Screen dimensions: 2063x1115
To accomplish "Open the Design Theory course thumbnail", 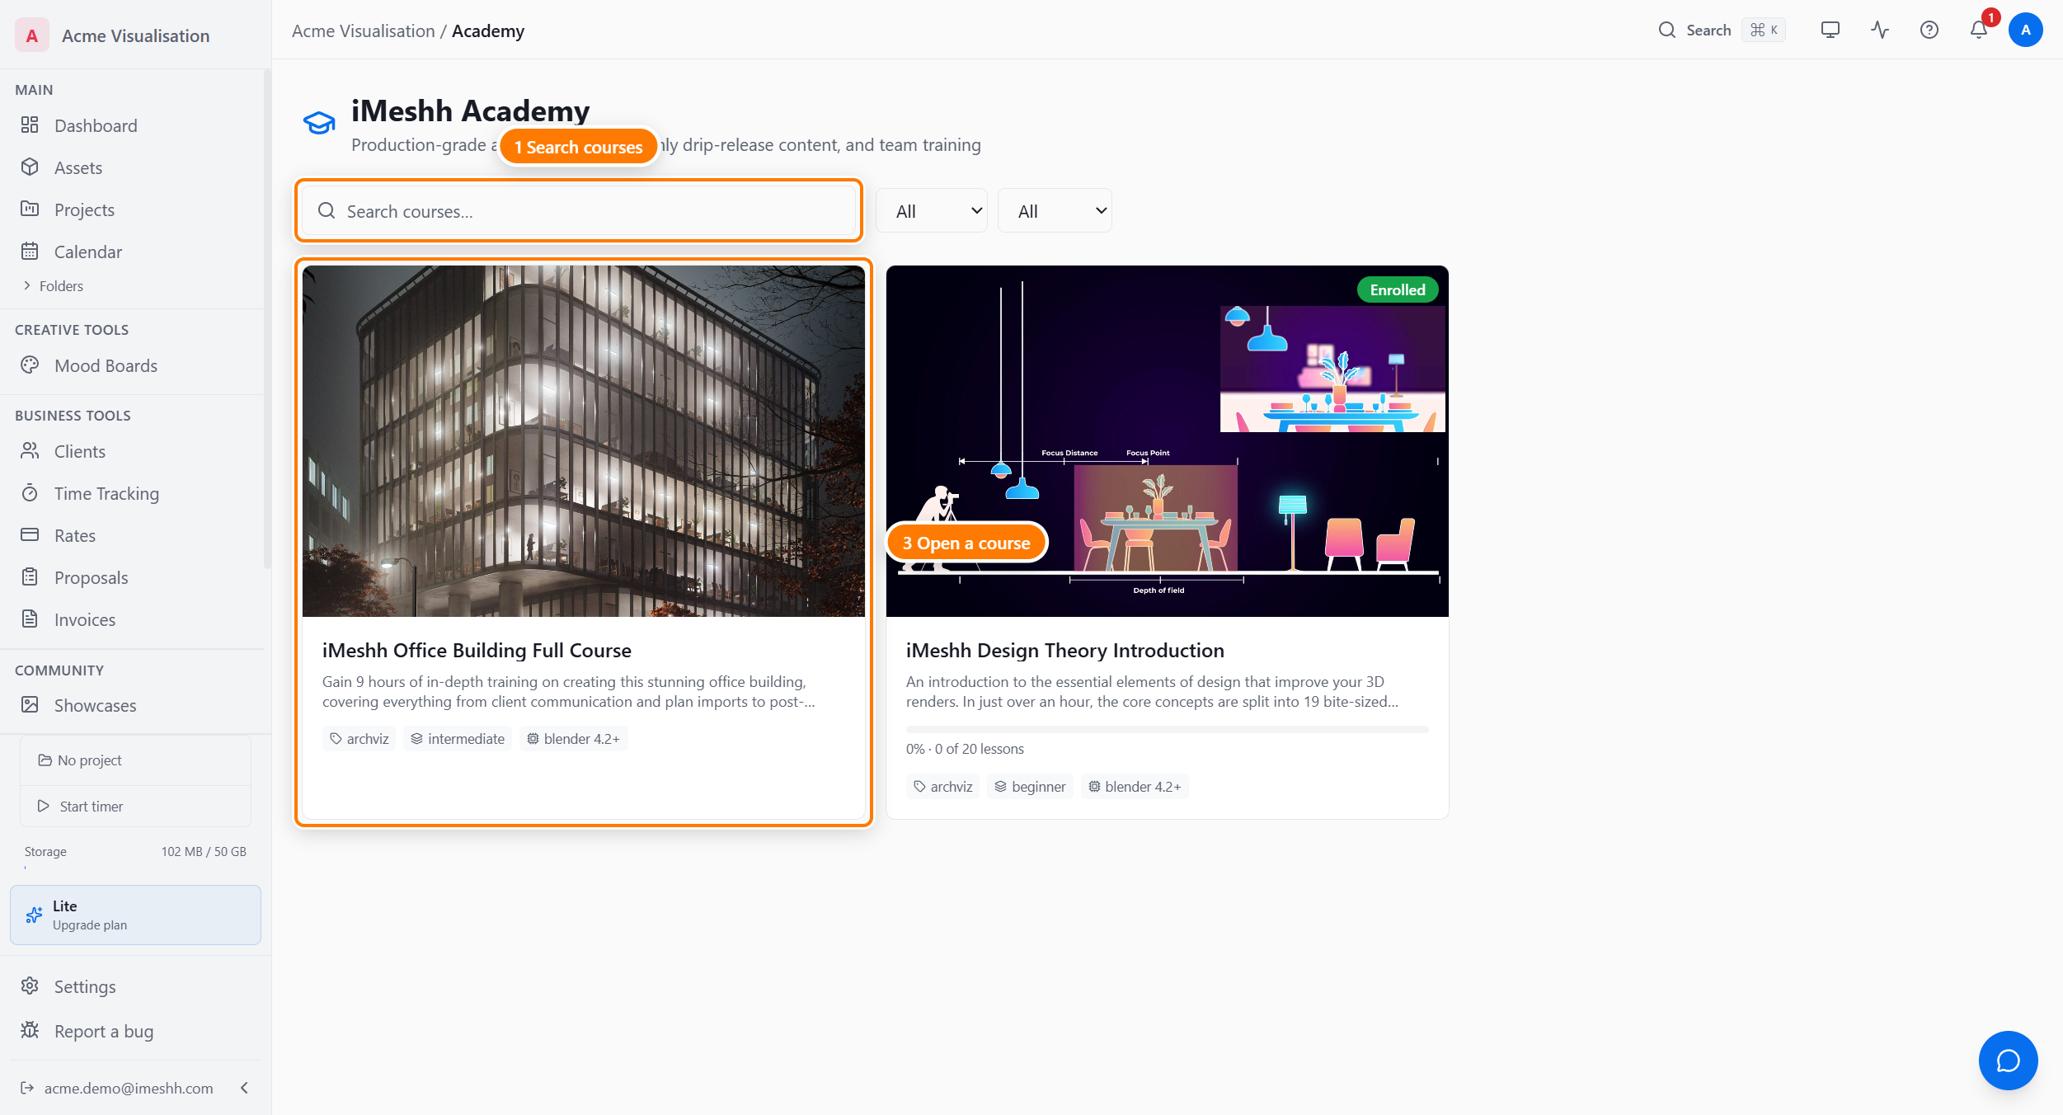I will pos(1168,441).
